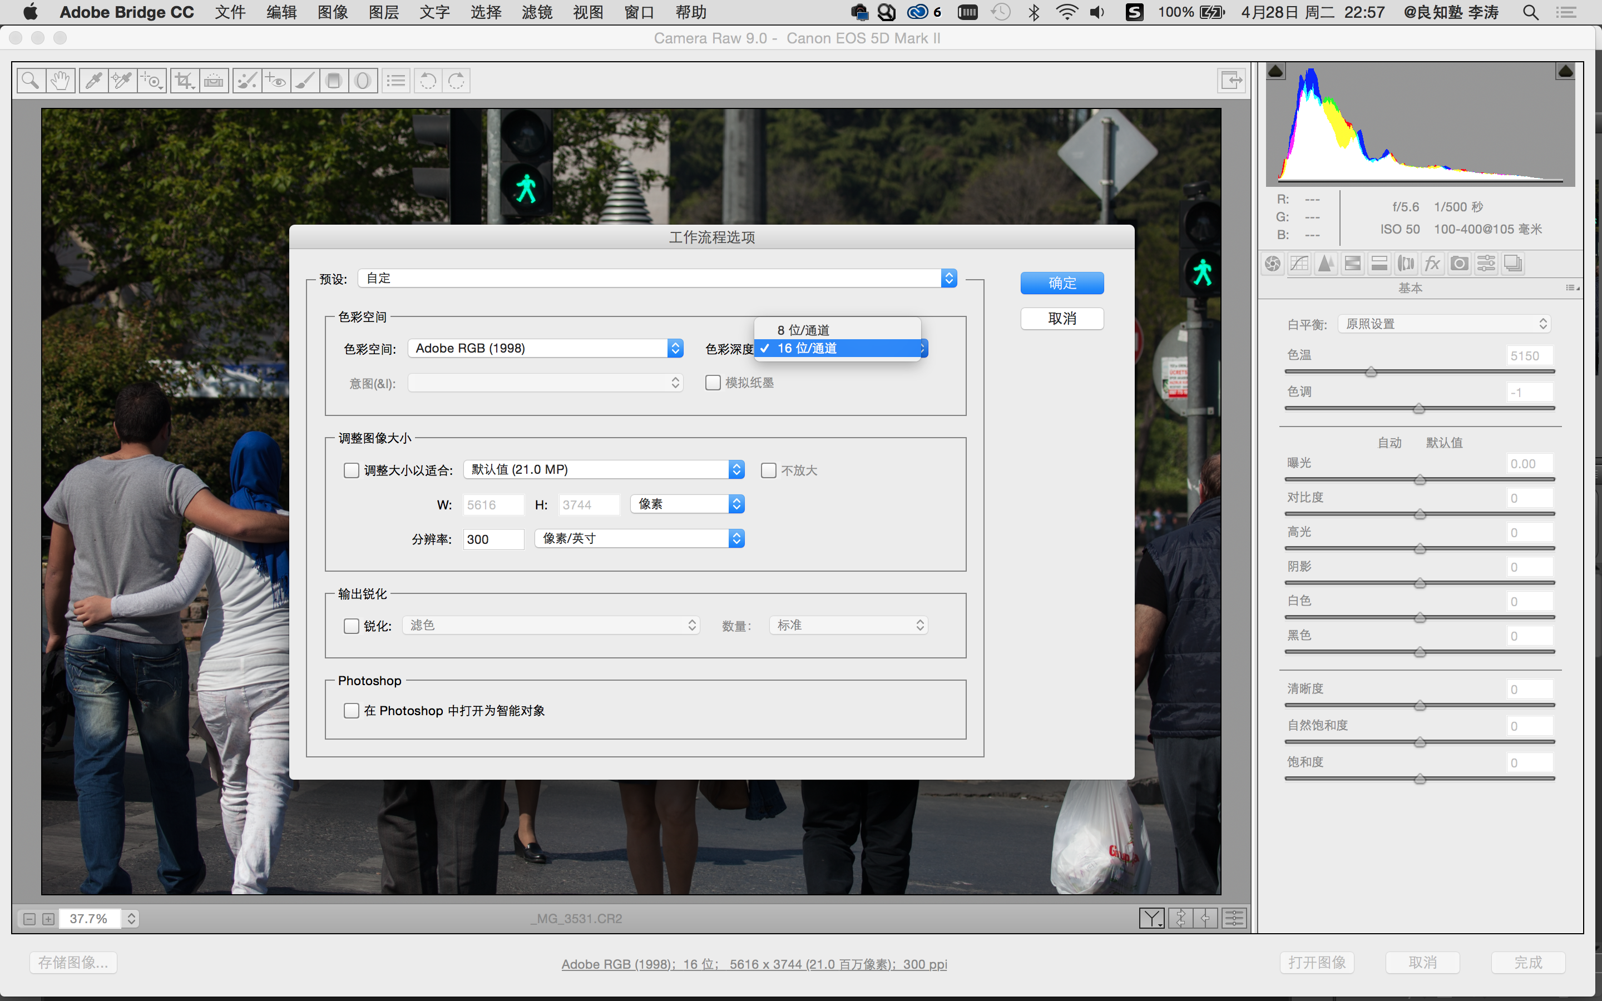Open the 色彩空间 Adobe RGB dropdown
The image size is (1602, 1001).
546,348
